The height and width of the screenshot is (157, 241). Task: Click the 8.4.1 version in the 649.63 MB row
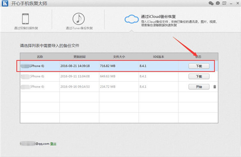[x=143, y=76]
